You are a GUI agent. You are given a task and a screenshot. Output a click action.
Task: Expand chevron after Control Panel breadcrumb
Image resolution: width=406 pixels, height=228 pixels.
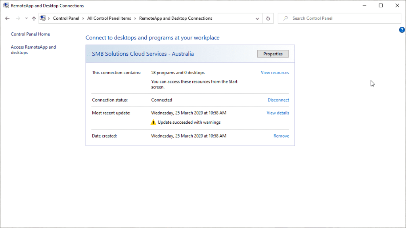83,19
